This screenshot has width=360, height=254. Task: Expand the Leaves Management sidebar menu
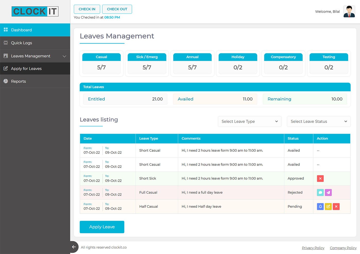point(35,56)
